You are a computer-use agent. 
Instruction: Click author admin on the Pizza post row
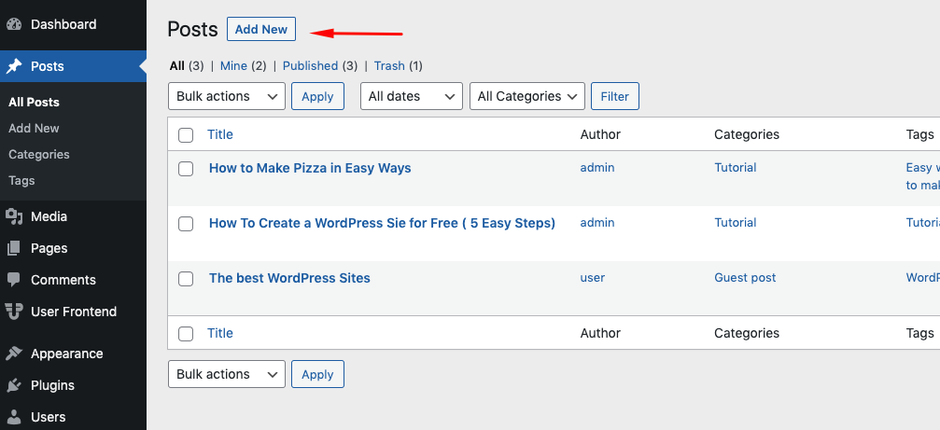[x=597, y=168]
